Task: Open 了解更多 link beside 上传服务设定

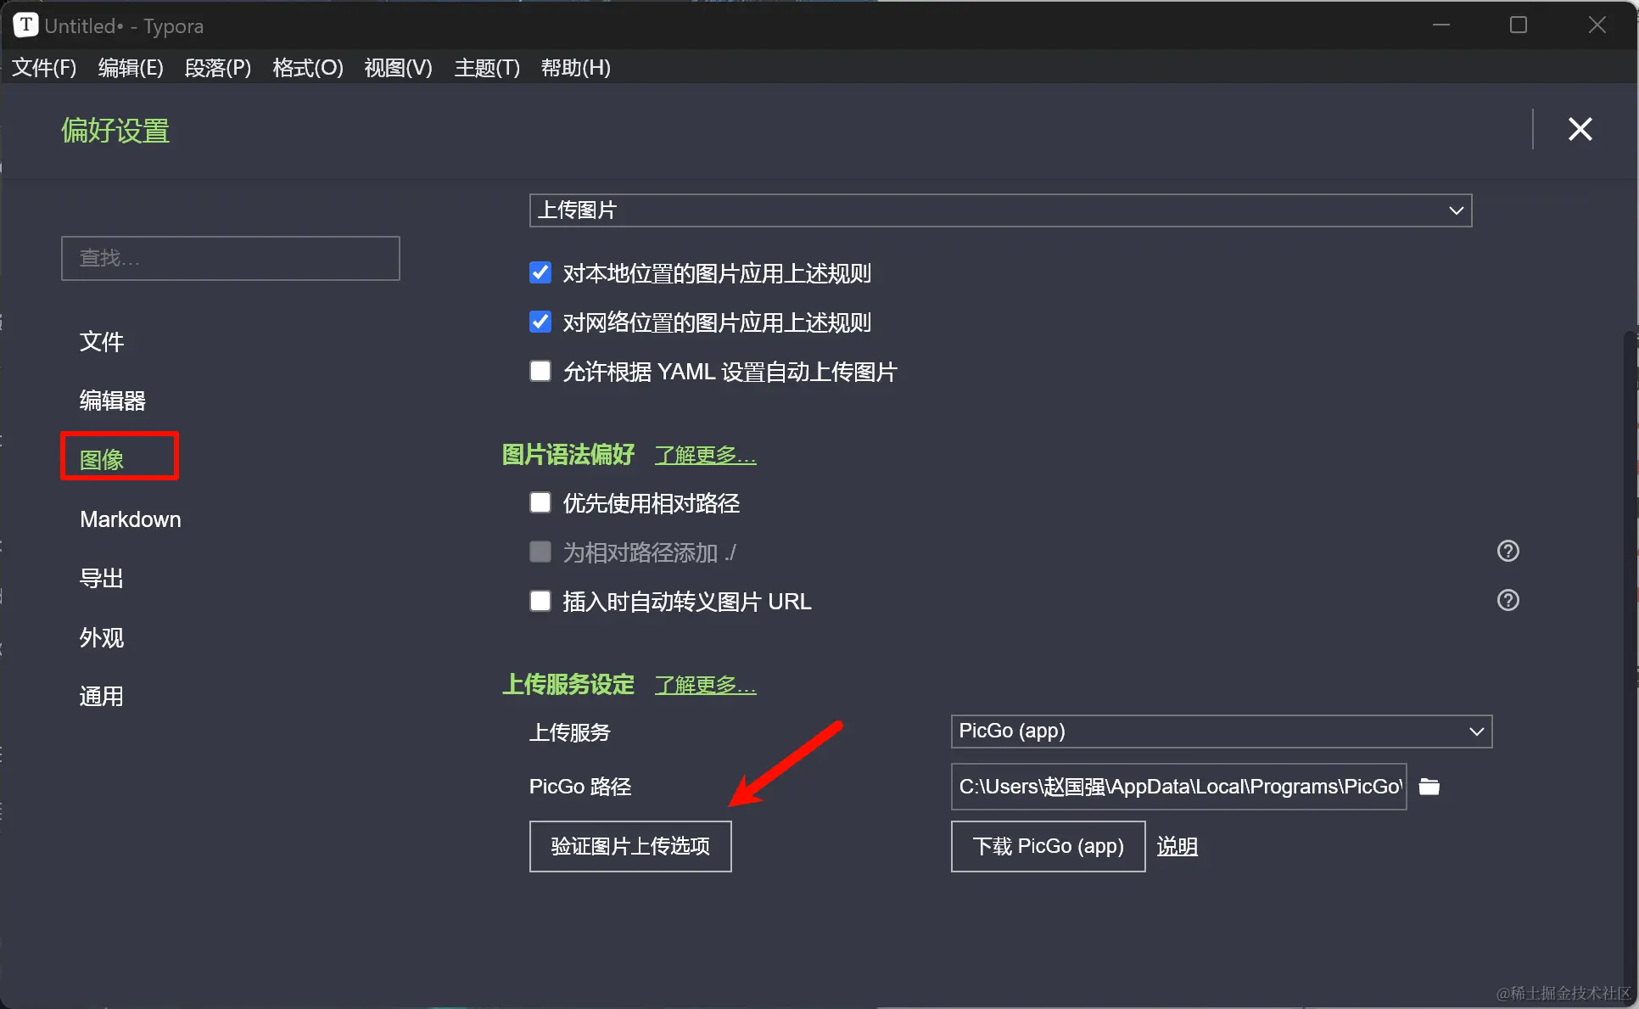Action: click(705, 685)
